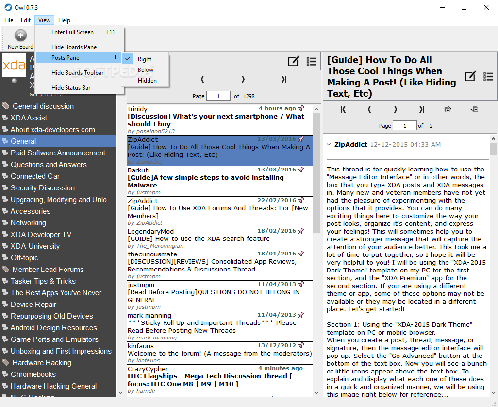Open About xda-developers.com forum
This screenshot has height=407, width=498.
pyautogui.click(x=59, y=130)
